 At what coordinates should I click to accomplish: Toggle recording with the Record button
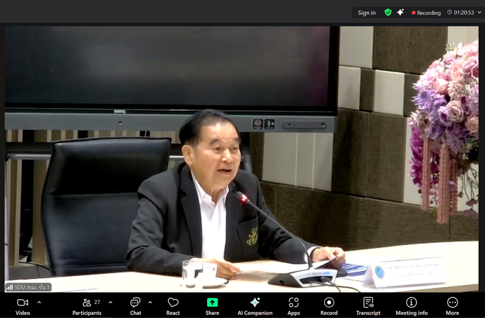coord(329,305)
